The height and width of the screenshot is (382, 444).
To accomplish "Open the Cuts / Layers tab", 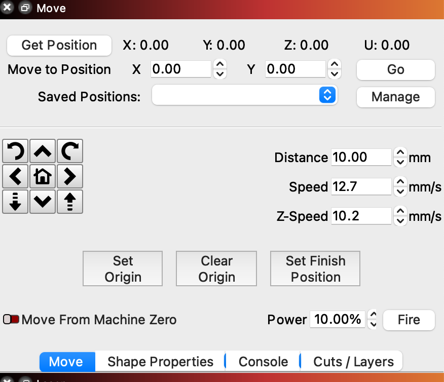I will click(x=353, y=362).
